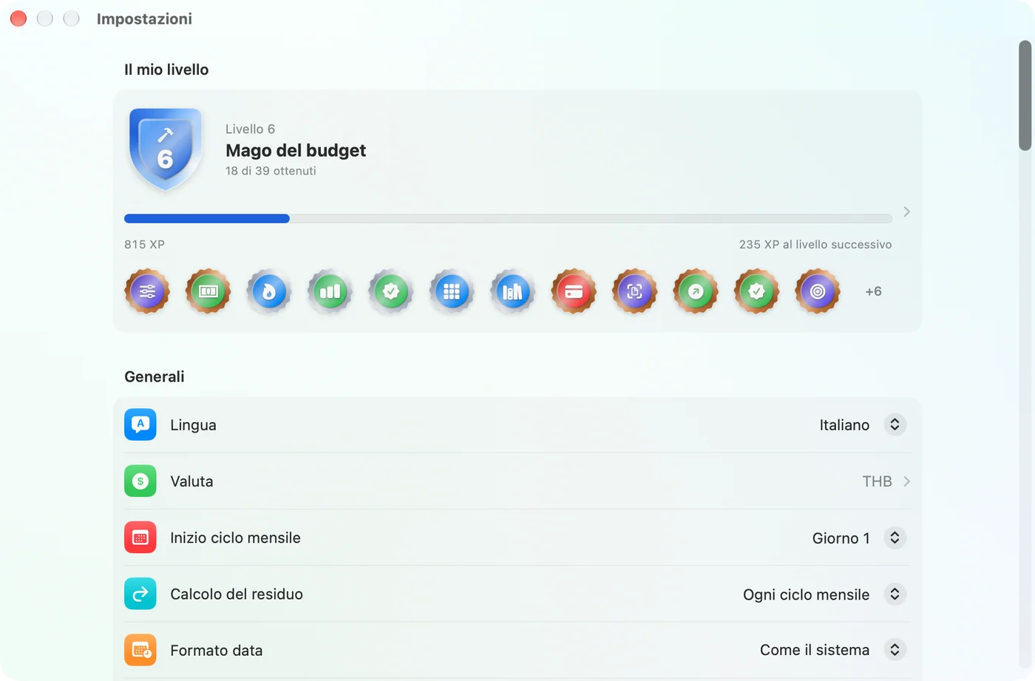Image resolution: width=1035 pixels, height=681 pixels.
Task: Click the vertical scrollbar of Impostazioni
Action: [x=1025, y=95]
